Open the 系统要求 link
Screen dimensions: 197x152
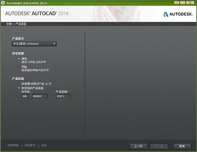pos(30,145)
